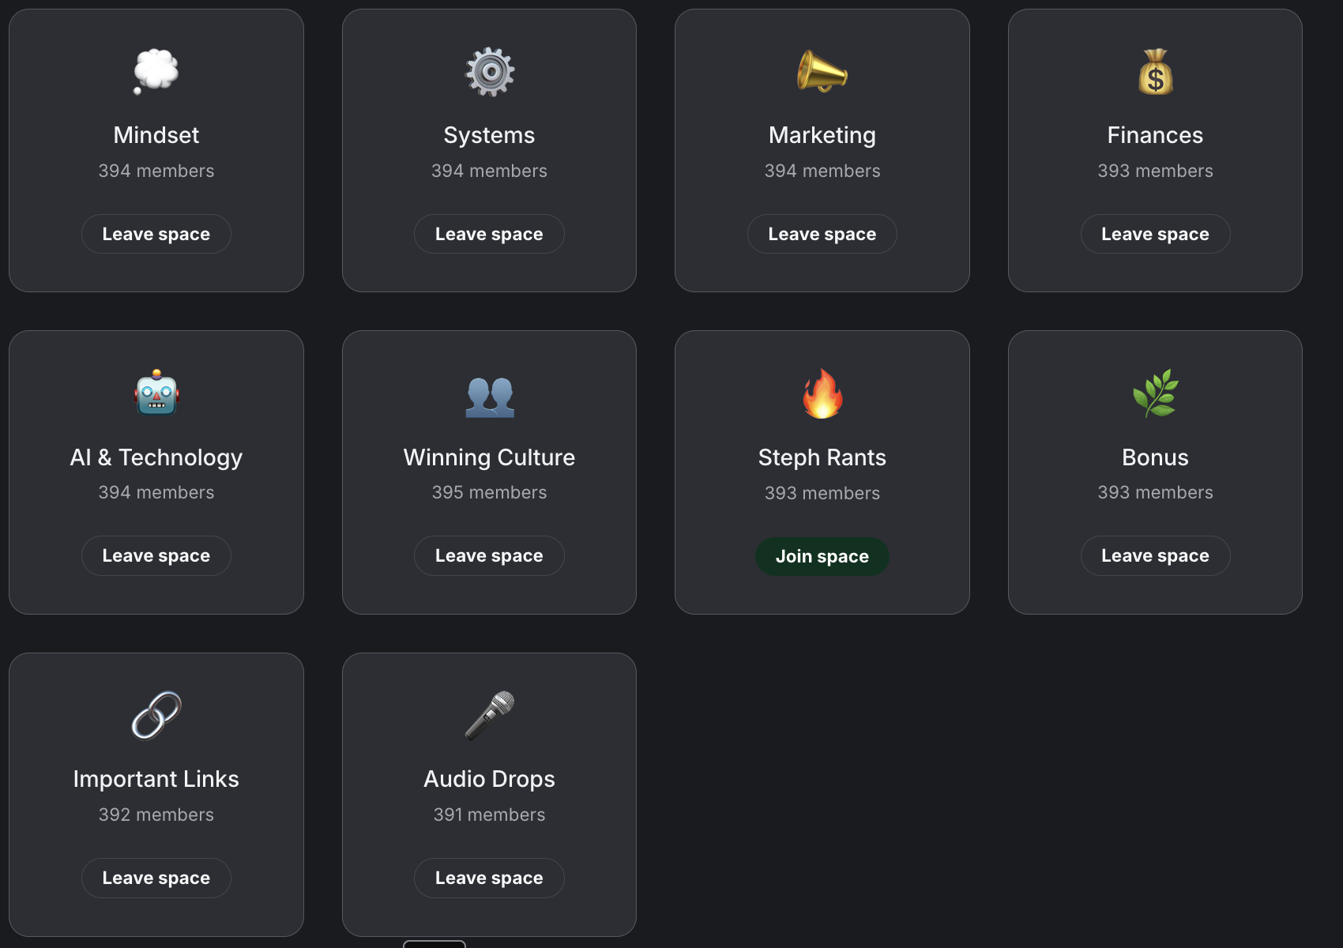
Task: Click the megaphone Marketing icon
Action: point(822,72)
